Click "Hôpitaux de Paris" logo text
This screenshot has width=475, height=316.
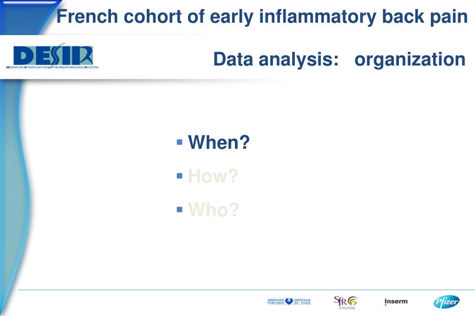coord(302,302)
